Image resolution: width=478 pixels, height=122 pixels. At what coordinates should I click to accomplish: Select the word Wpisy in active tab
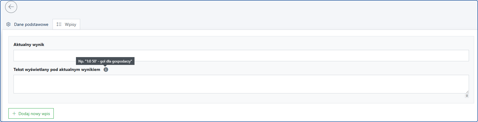click(x=71, y=24)
